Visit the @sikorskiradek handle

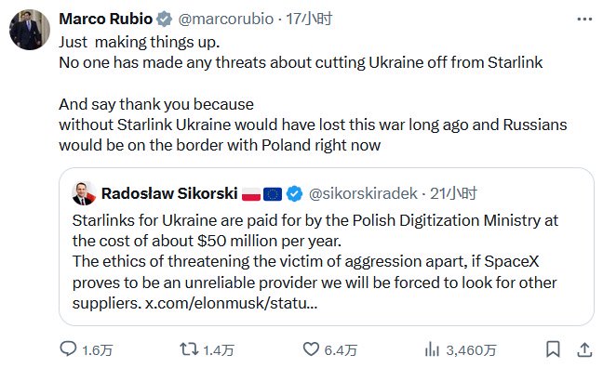tap(363, 193)
